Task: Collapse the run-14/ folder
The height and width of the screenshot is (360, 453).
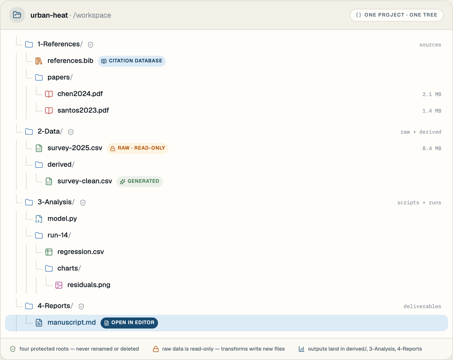Action: click(x=39, y=235)
